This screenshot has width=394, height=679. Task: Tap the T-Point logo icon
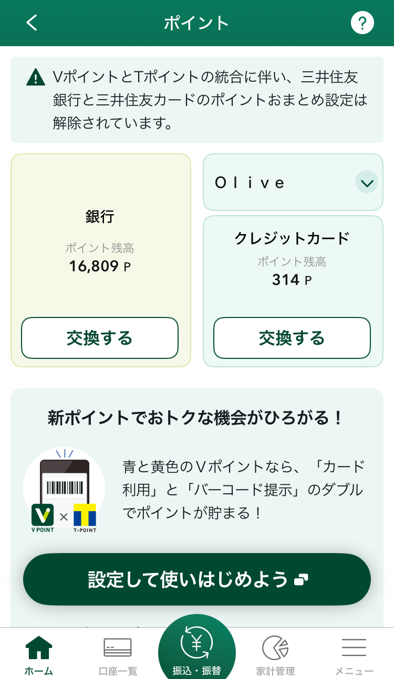coord(85,515)
